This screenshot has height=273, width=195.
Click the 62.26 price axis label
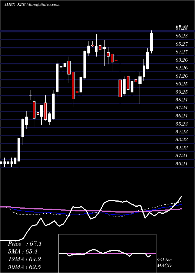(182, 68)
